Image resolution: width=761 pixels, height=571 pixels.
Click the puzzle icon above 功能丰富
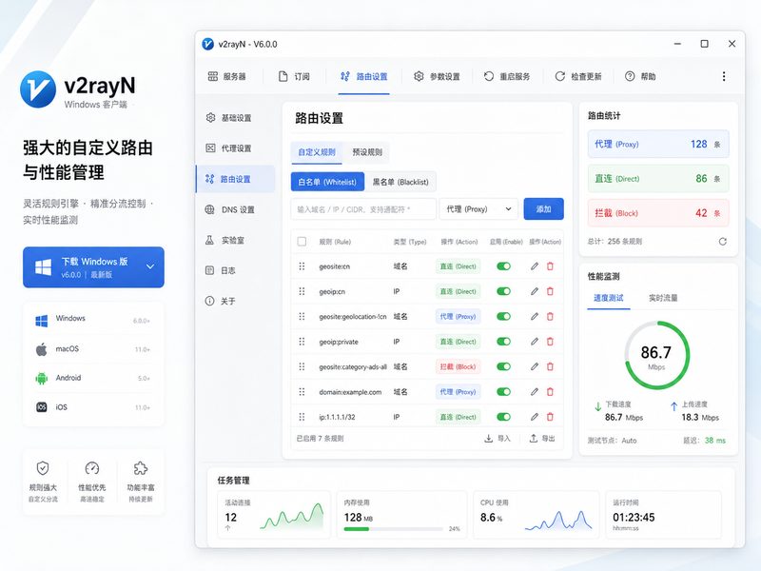click(x=141, y=468)
